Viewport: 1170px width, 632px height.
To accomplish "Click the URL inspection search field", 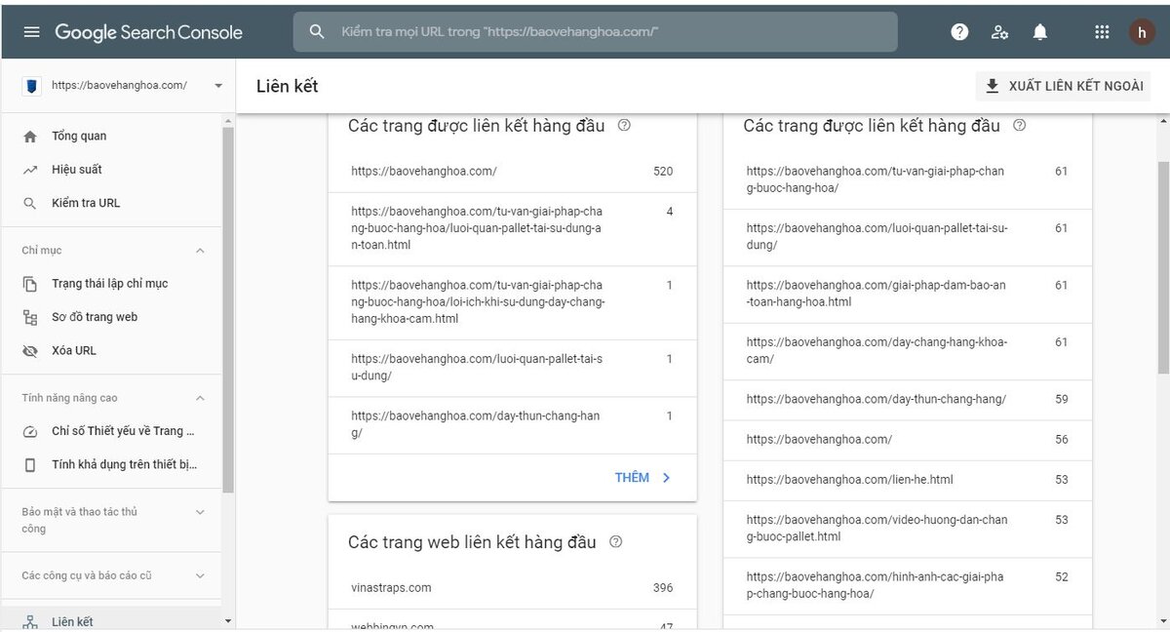I will (x=595, y=32).
